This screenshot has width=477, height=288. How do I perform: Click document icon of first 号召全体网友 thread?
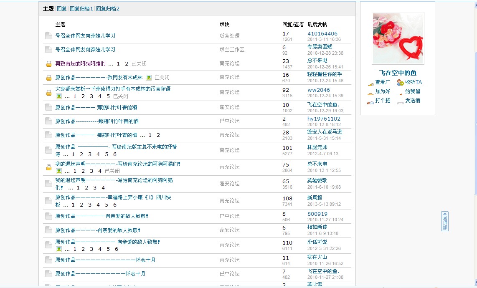point(48,36)
